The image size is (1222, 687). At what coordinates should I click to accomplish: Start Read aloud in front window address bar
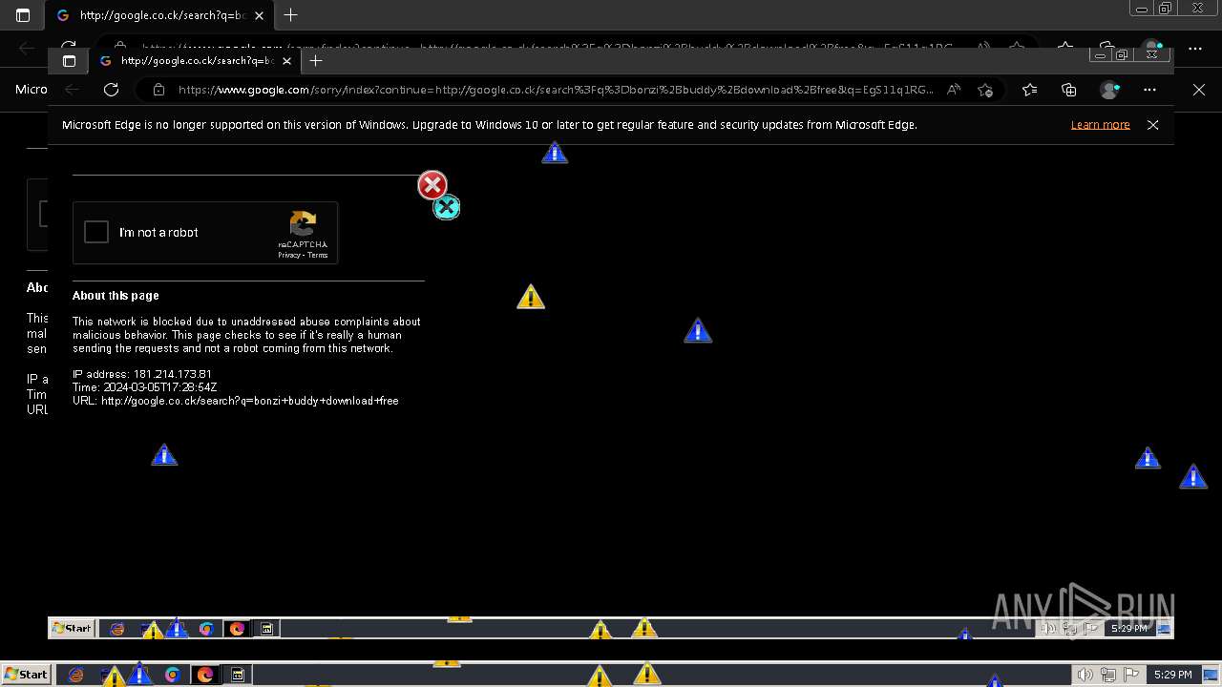(x=953, y=90)
